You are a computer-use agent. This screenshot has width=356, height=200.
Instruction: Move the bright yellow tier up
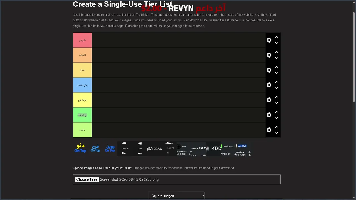pyautogui.click(x=276, y=97)
